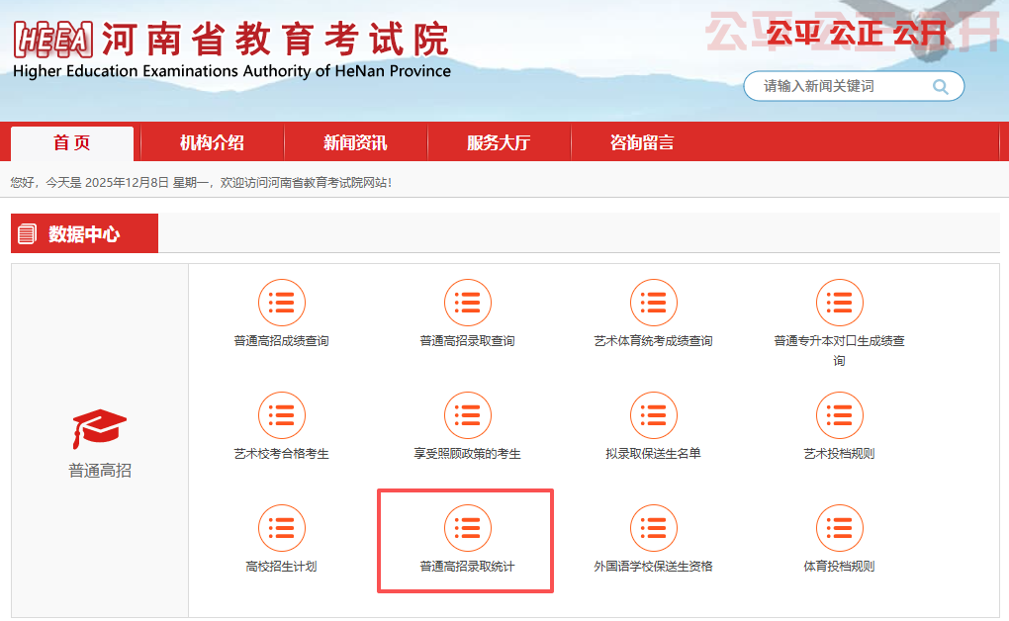Open the 艺术校考合格考生 icon
Screen dimensions: 1009x621
coord(282,415)
